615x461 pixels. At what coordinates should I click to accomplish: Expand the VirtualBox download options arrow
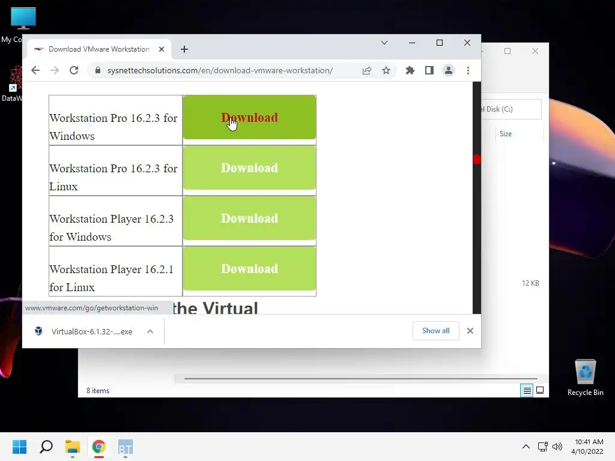[150, 331]
